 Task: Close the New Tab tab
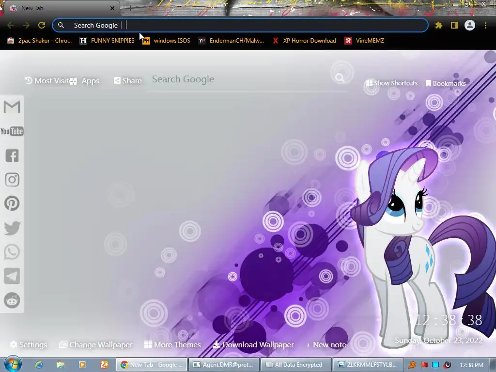coord(112,8)
